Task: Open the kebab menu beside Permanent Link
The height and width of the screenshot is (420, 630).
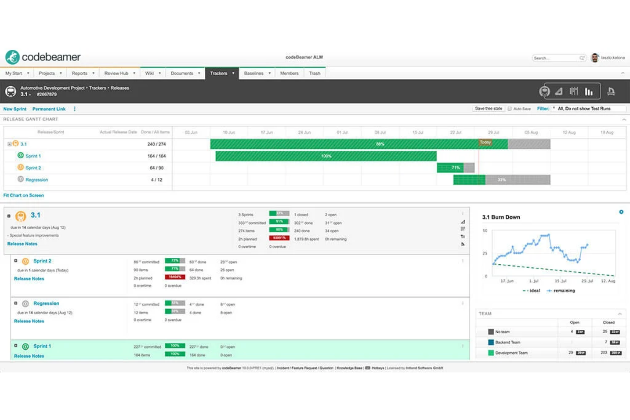Action: [74, 109]
